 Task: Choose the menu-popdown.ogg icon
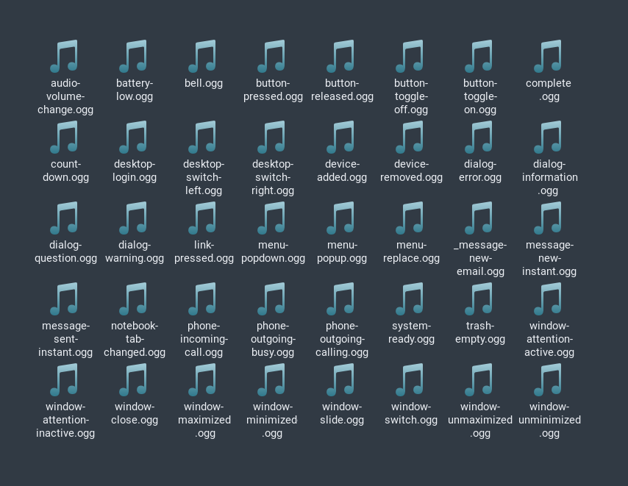pos(271,218)
